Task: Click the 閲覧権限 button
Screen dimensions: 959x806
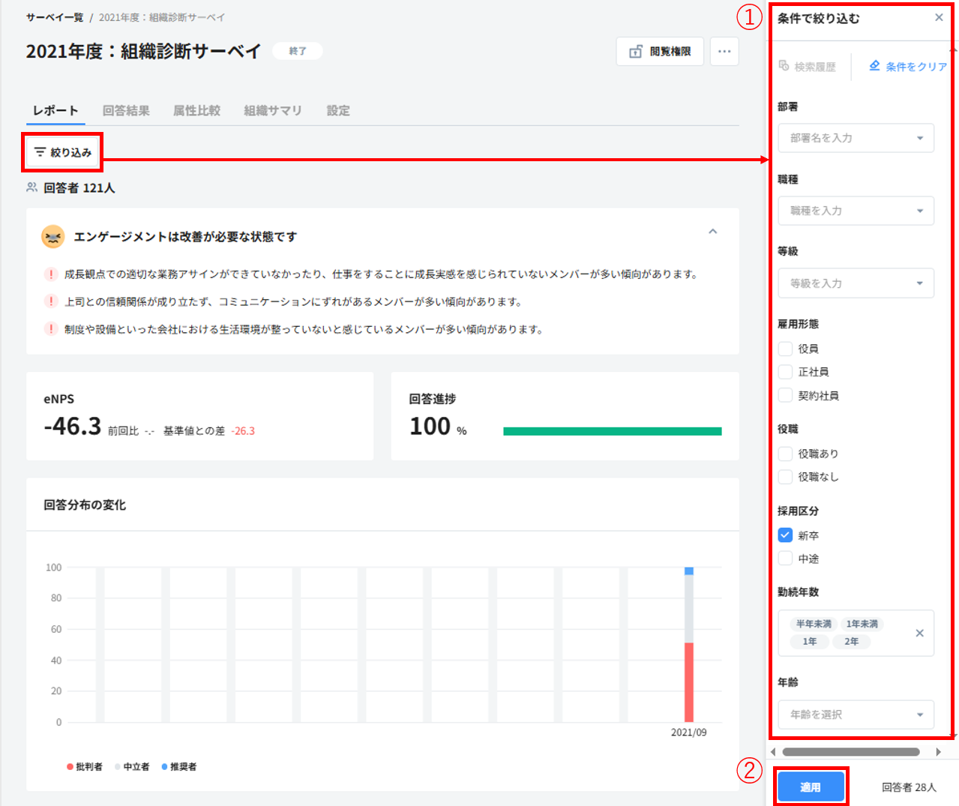Action: pos(660,52)
